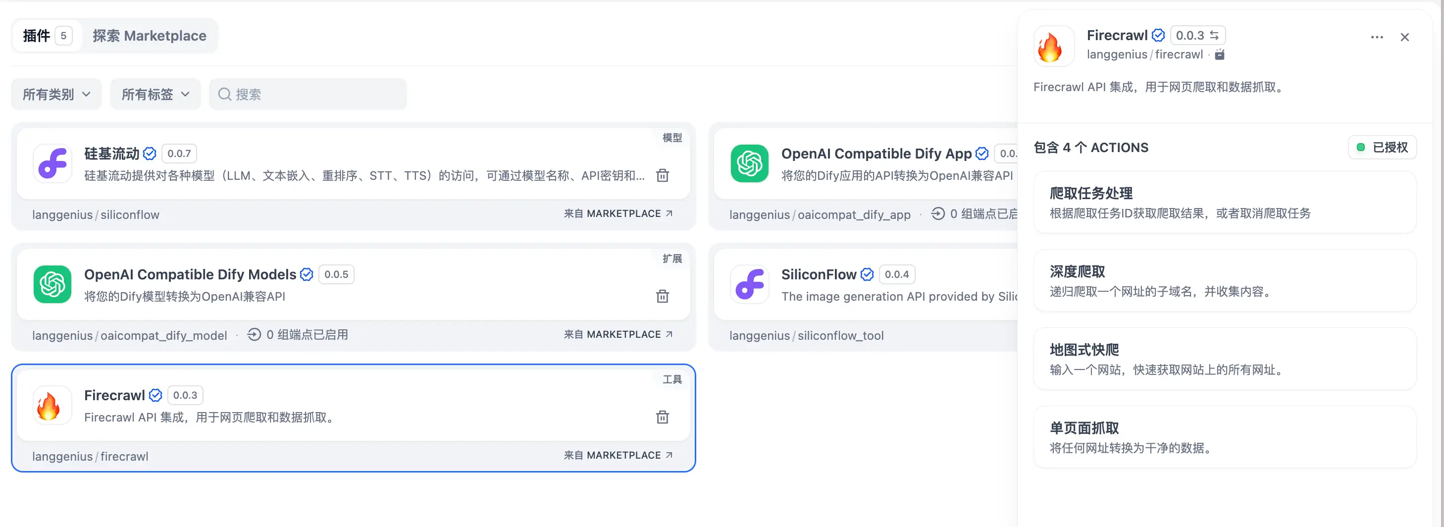
Task: Open the 单页面抓取 action
Action: [1224, 437]
